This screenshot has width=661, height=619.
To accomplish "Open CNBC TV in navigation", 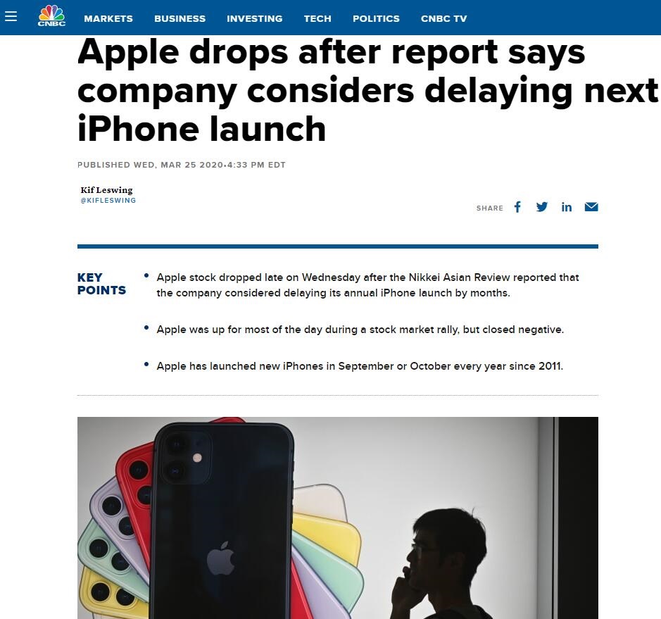I will pyautogui.click(x=444, y=18).
